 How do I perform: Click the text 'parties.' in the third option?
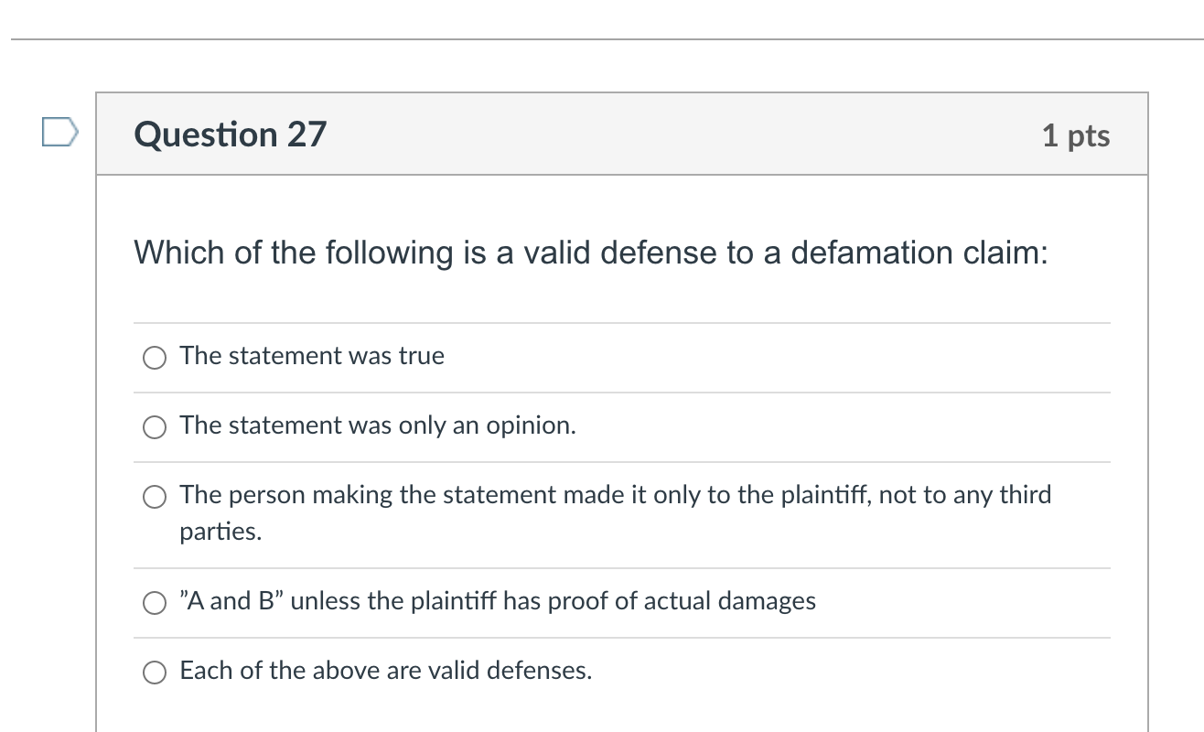(220, 533)
